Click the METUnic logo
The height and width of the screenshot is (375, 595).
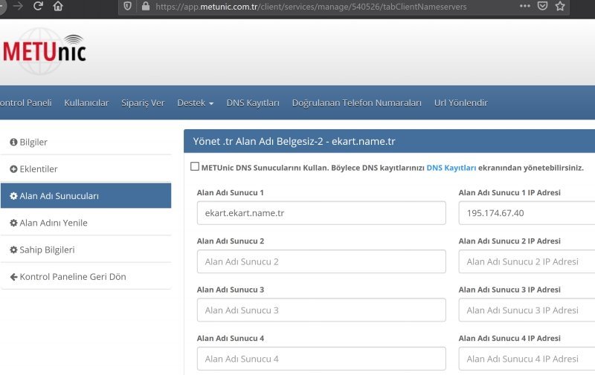pos(45,51)
